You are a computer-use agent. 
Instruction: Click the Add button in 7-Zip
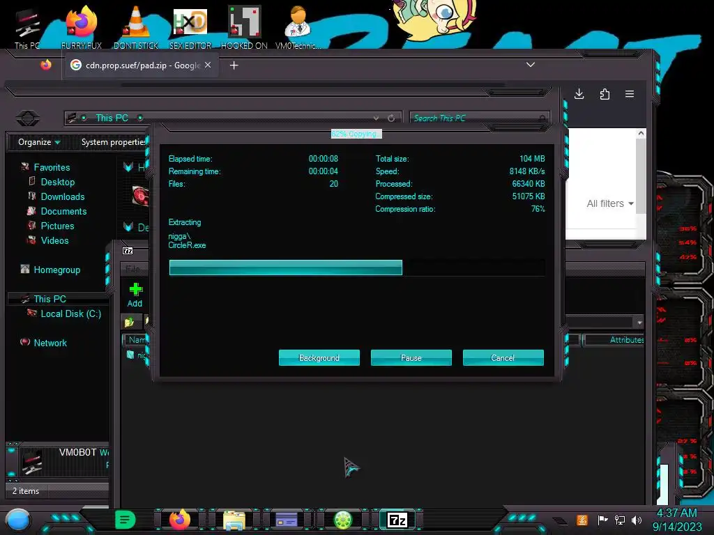pos(135,295)
